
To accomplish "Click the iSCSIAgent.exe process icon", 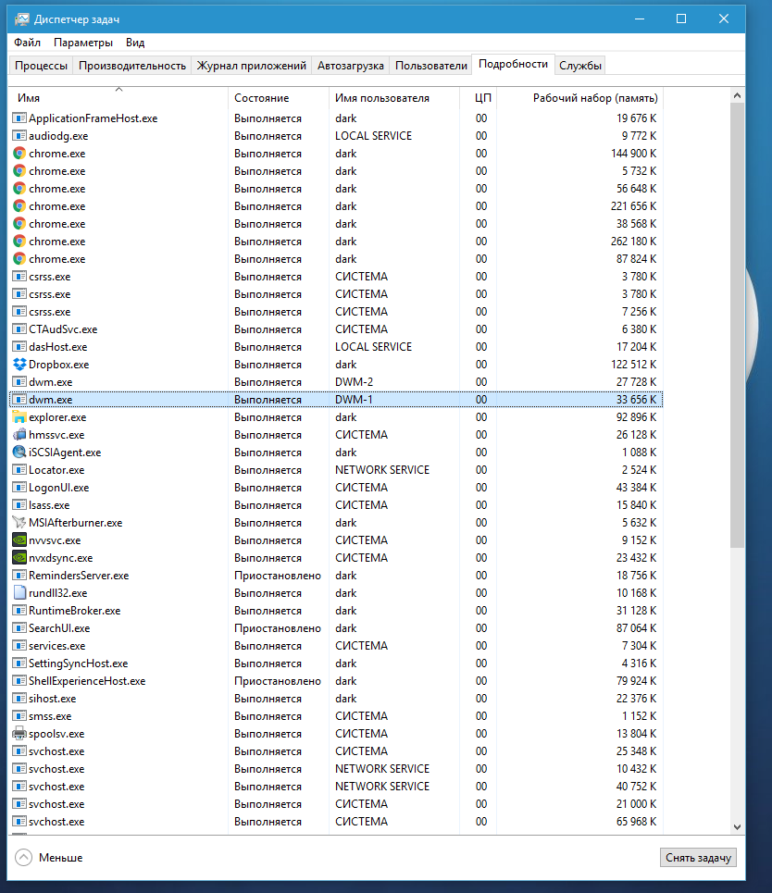I will point(19,453).
